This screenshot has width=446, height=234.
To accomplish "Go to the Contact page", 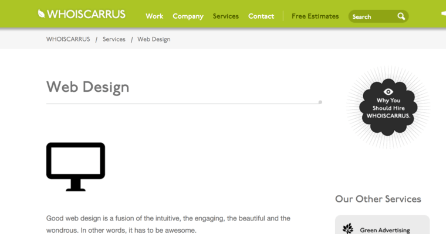I will (261, 16).
